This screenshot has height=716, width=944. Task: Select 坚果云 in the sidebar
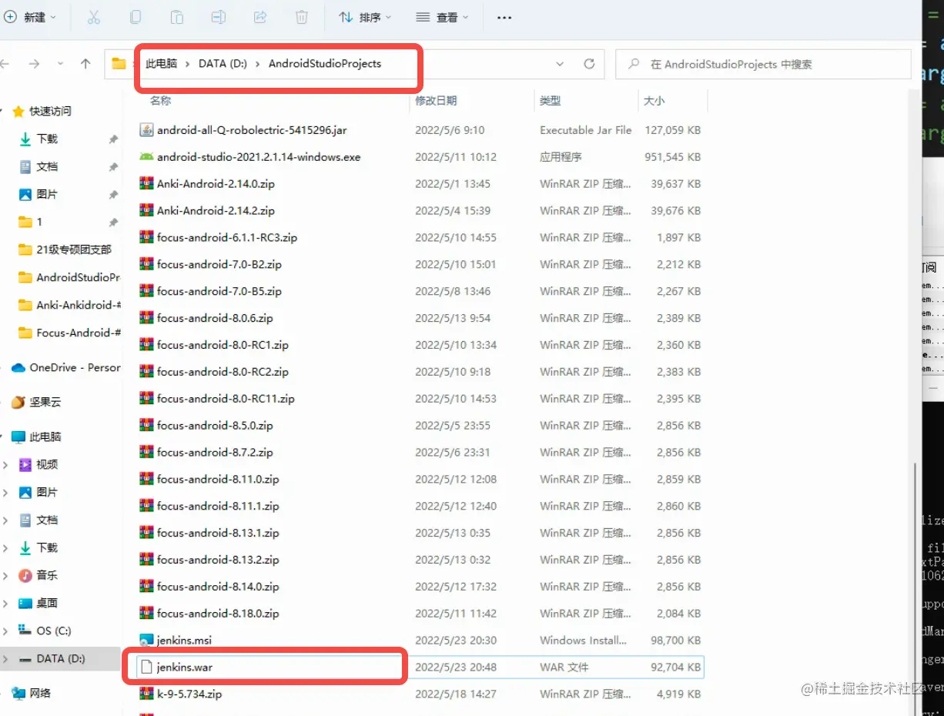pos(45,402)
